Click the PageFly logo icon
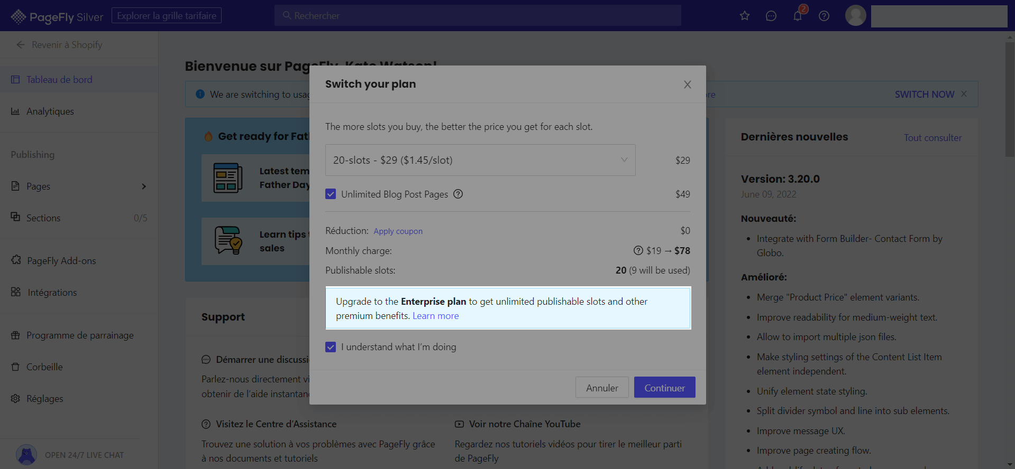This screenshot has height=469, width=1015. [19, 17]
